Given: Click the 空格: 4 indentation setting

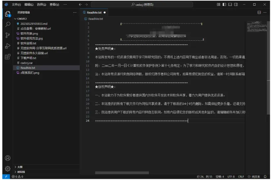Looking at the screenshot, I should coord(220,176).
